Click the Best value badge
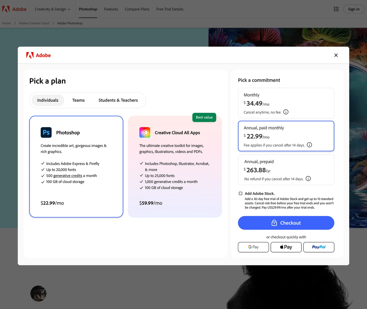The image size is (367, 309). pos(204,117)
